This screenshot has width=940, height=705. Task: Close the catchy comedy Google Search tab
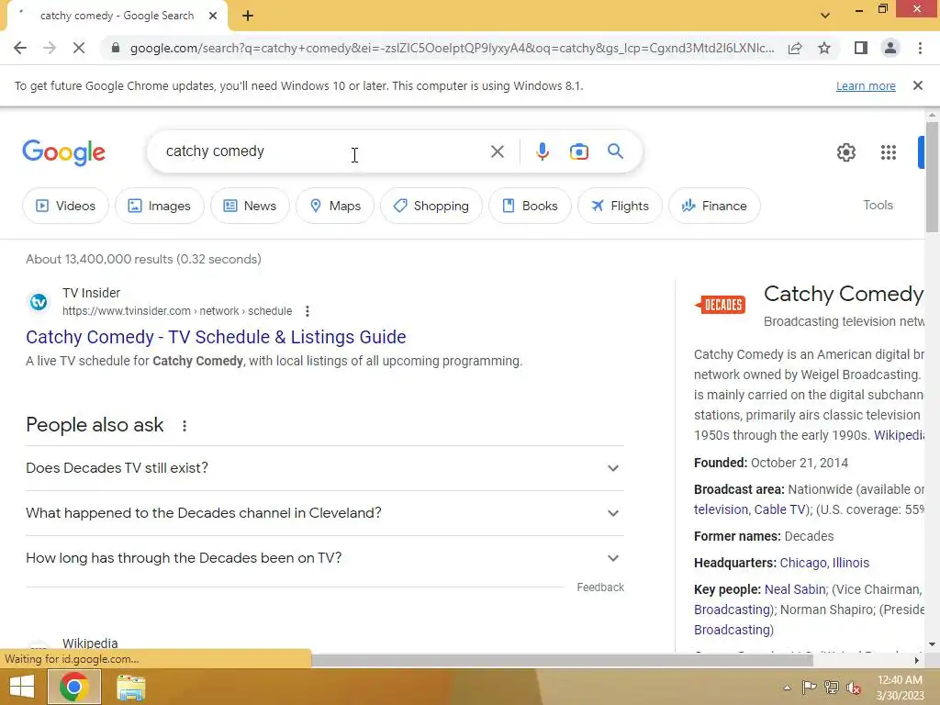[213, 16]
